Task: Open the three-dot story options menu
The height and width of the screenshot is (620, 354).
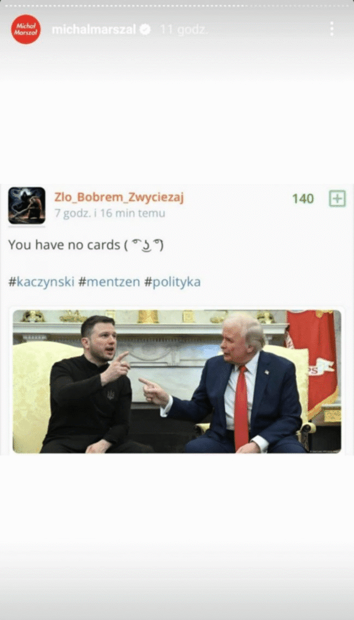Action: point(332,29)
